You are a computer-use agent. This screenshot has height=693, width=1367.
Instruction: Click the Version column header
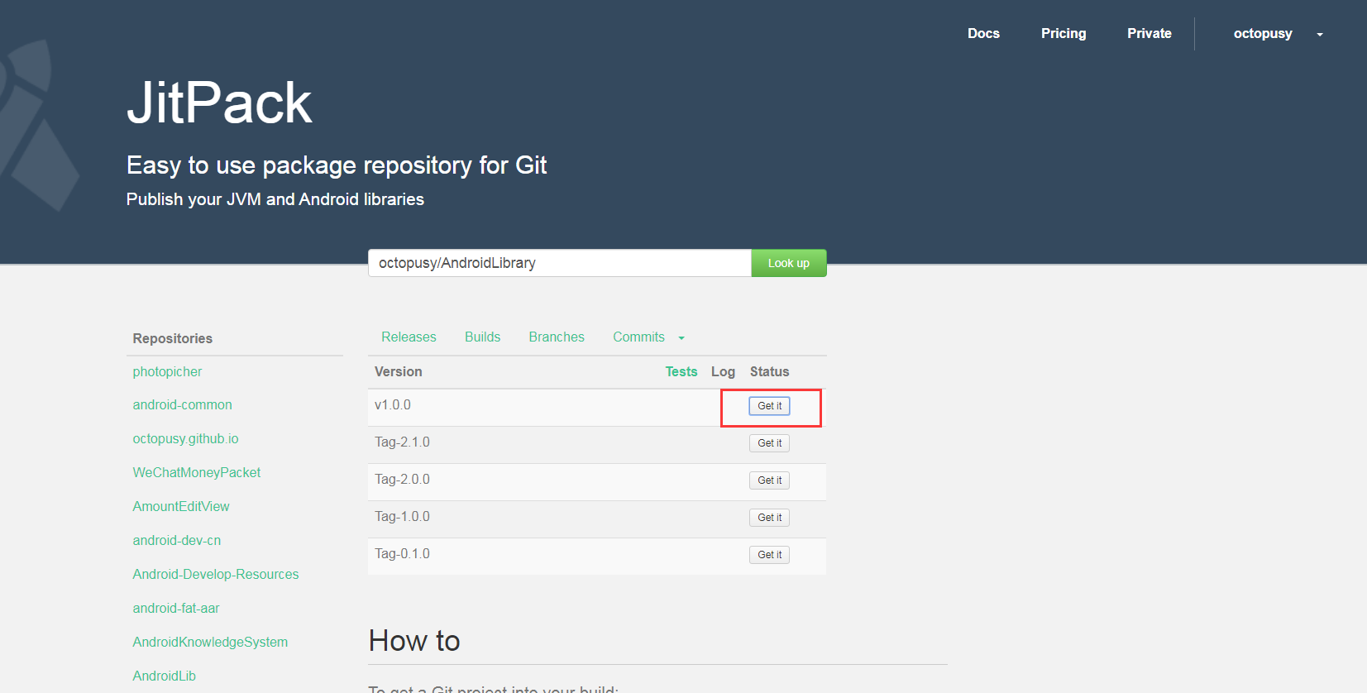pyautogui.click(x=398, y=371)
